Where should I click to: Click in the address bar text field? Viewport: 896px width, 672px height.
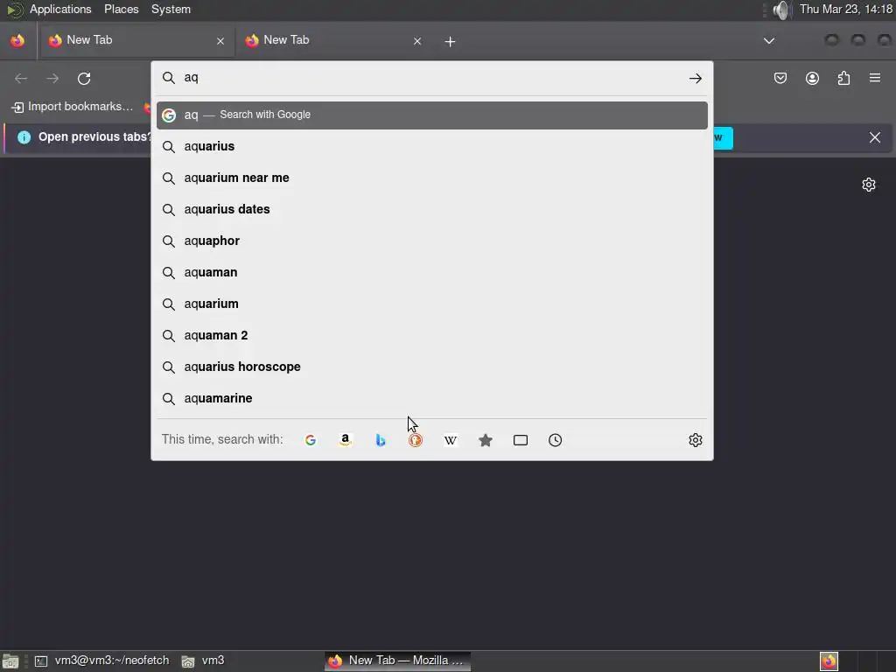tap(431, 78)
